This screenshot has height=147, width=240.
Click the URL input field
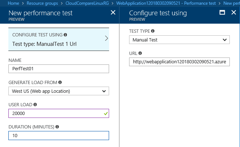(179, 62)
